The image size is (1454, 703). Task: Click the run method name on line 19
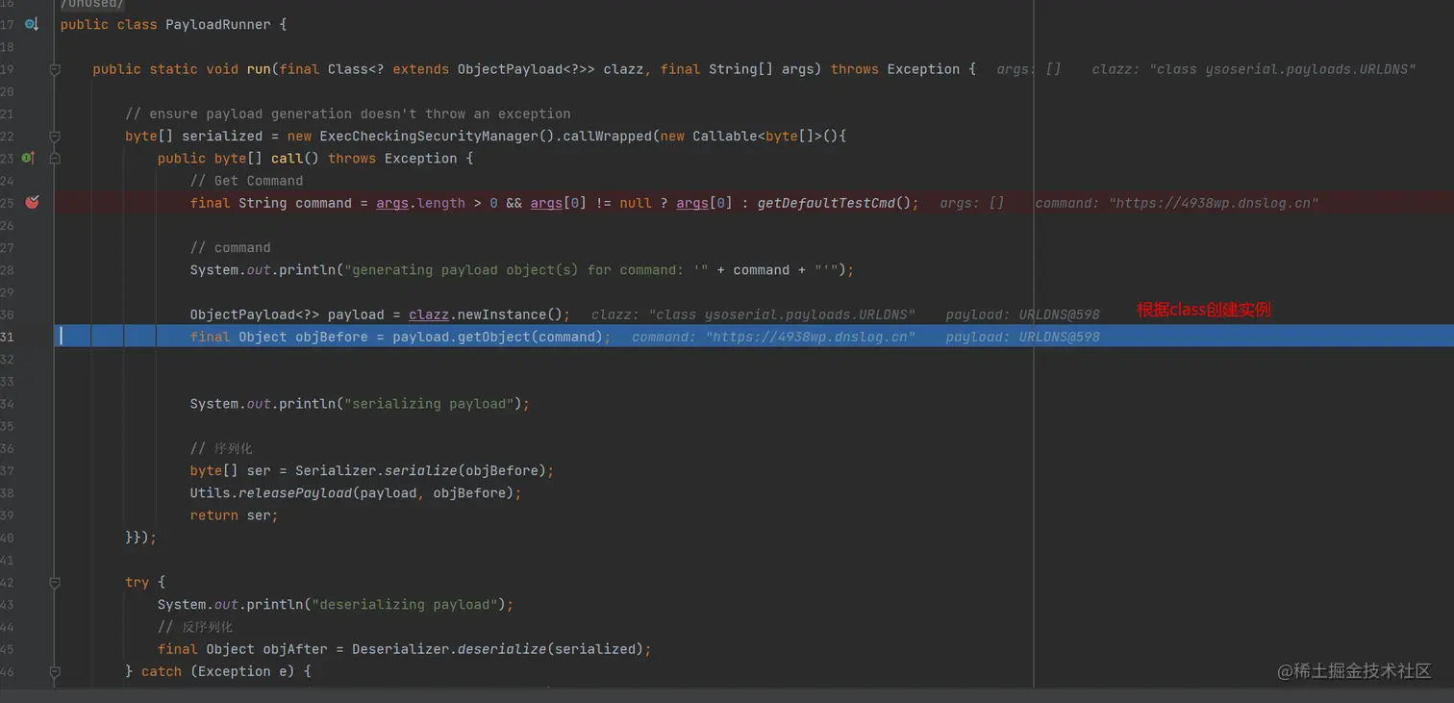259,69
